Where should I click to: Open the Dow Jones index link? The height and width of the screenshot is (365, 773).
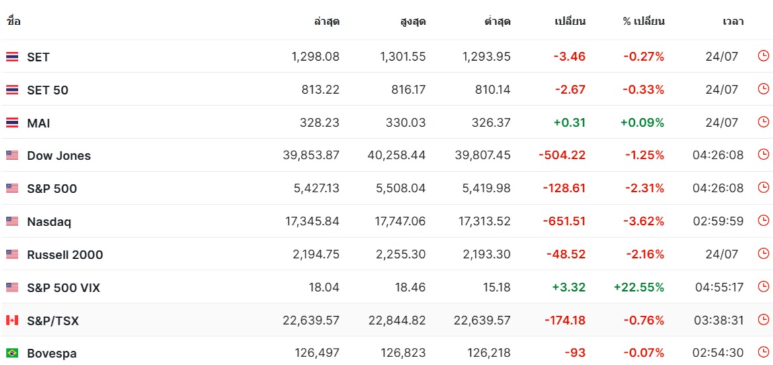click(x=59, y=156)
